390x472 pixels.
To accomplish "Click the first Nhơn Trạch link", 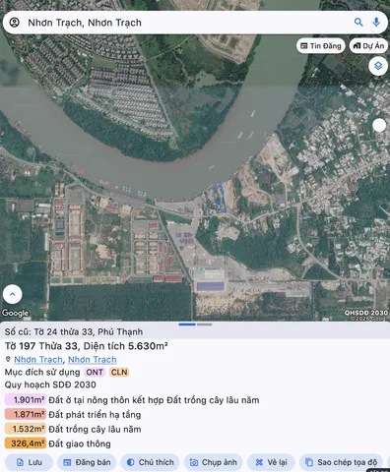I will click(38, 360).
